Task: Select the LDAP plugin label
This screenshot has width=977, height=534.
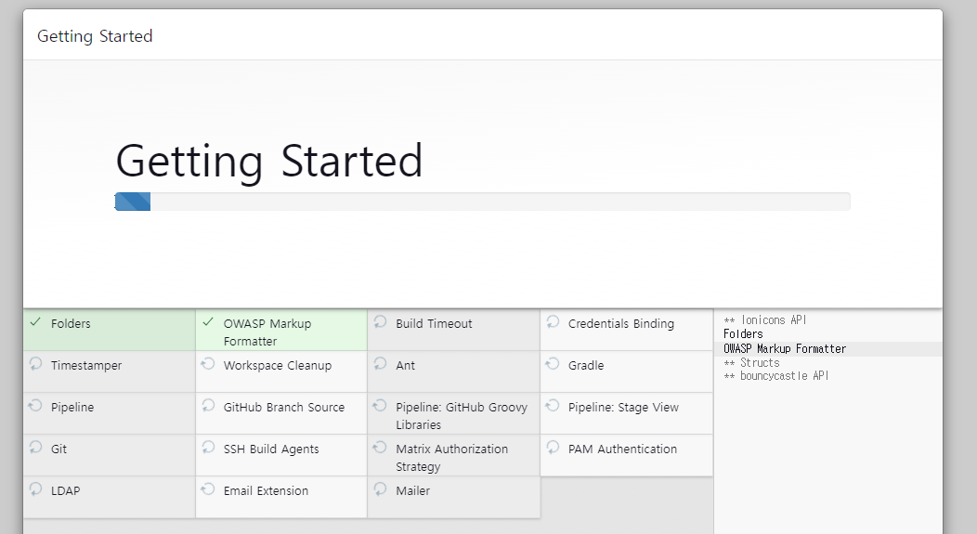Action: click(x=65, y=490)
